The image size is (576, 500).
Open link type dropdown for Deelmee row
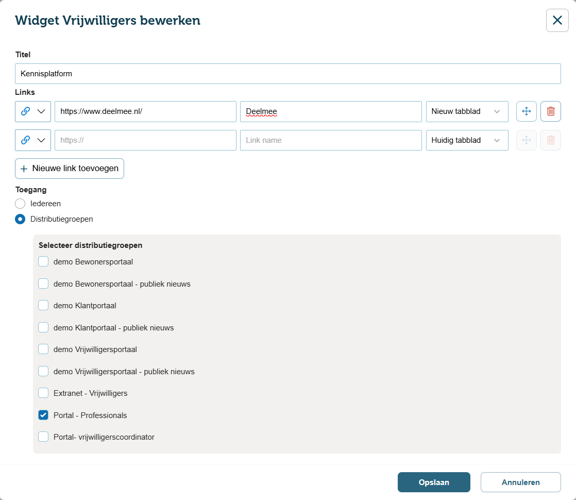pos(32,111)
